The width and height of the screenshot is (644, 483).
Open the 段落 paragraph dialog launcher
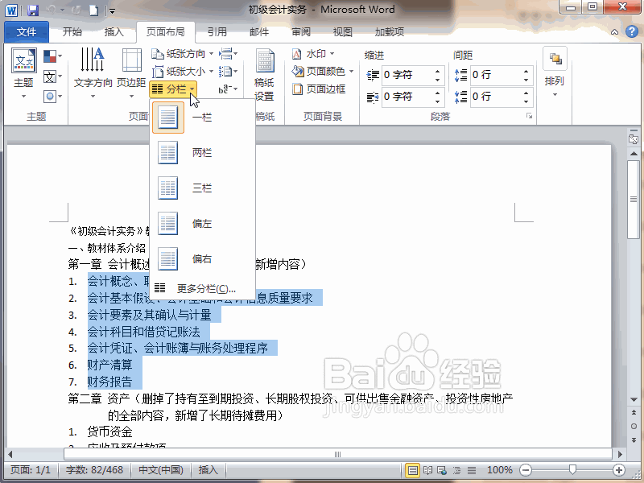[x=530, y=116]
